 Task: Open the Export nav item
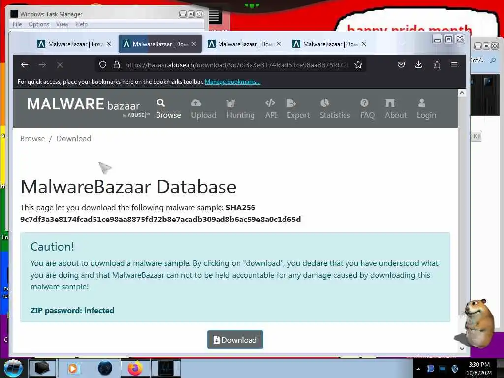pyautogui.click(x=298, y=109)
